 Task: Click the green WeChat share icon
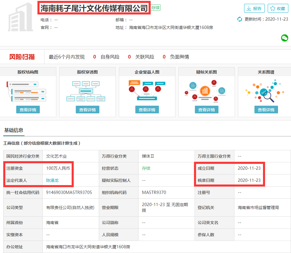284,38
